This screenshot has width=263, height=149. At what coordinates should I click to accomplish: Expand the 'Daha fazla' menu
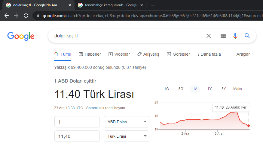[x=209, y=54]
